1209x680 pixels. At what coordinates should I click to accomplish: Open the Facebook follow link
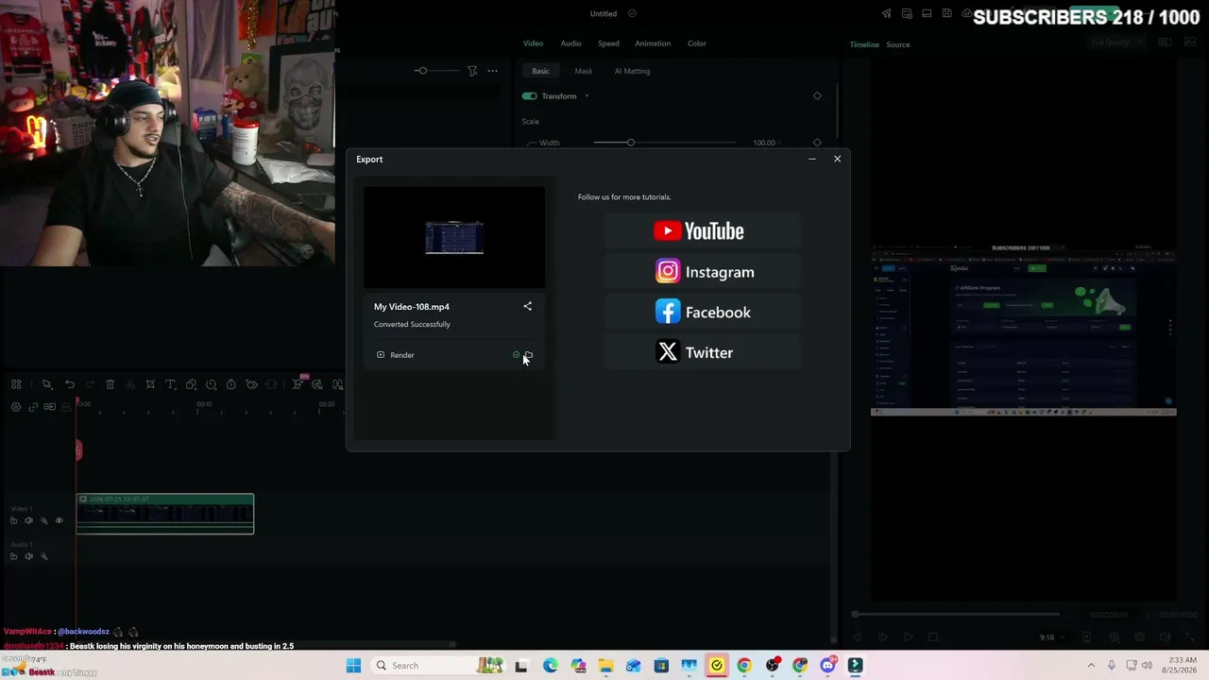tap(703, 312)
